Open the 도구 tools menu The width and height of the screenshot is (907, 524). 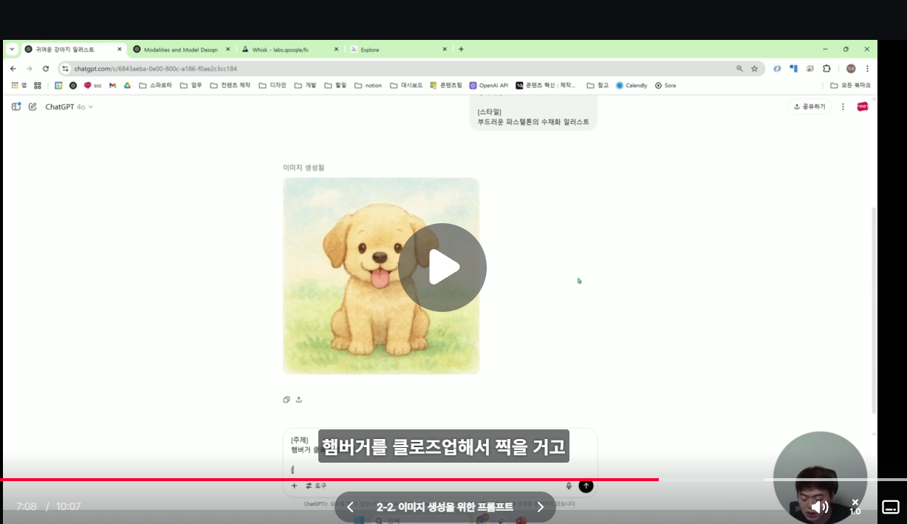coord(315,486)
